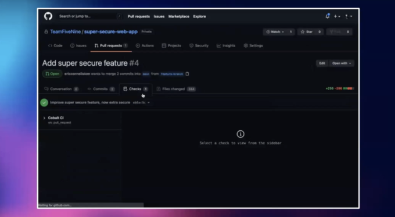
Task: Open the feature-branch link
Action: point(172,74)
